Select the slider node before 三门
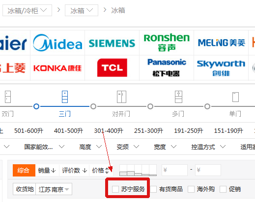 pyautogui.click(x=36, y=106)
